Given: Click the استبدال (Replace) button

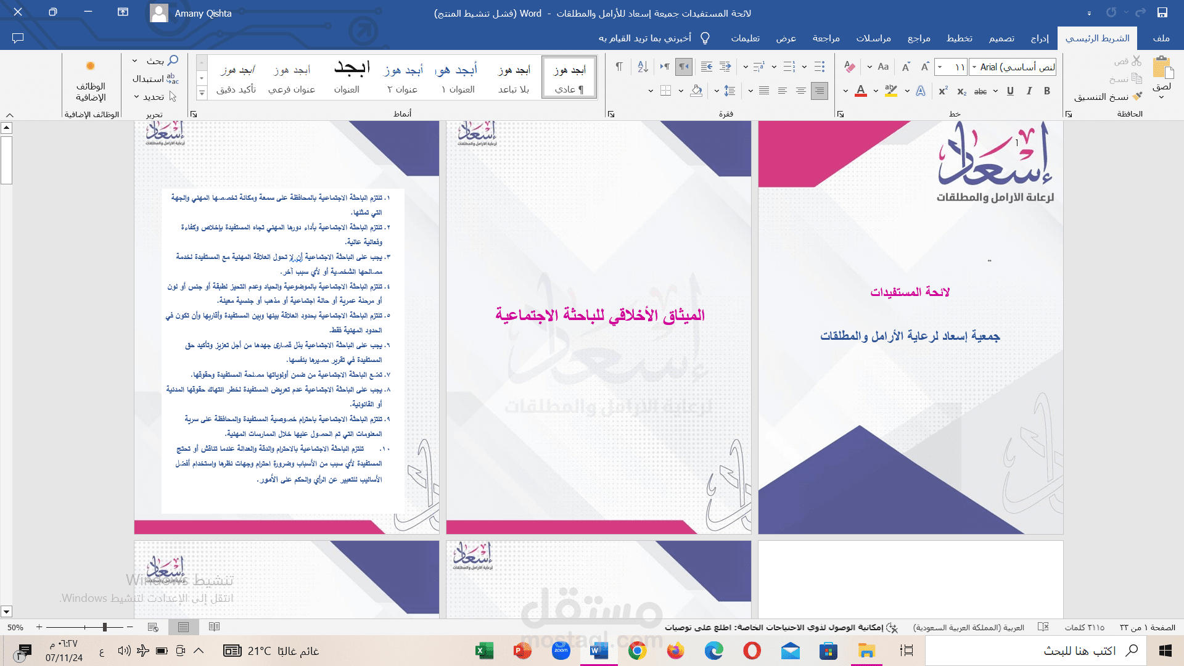Looking at the screenshot, I should pos(155,79).
